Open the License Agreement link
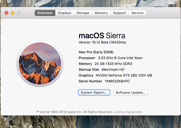Screen dimensions: 181x128 click(x=128, y=112)
